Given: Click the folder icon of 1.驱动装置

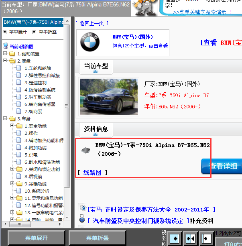Looking at the screenshot, I should (x=12, y=54).
